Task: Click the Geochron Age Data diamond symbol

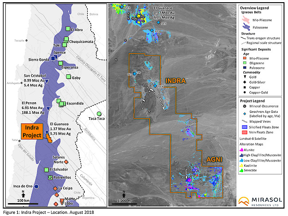Action: pos(241,112)
